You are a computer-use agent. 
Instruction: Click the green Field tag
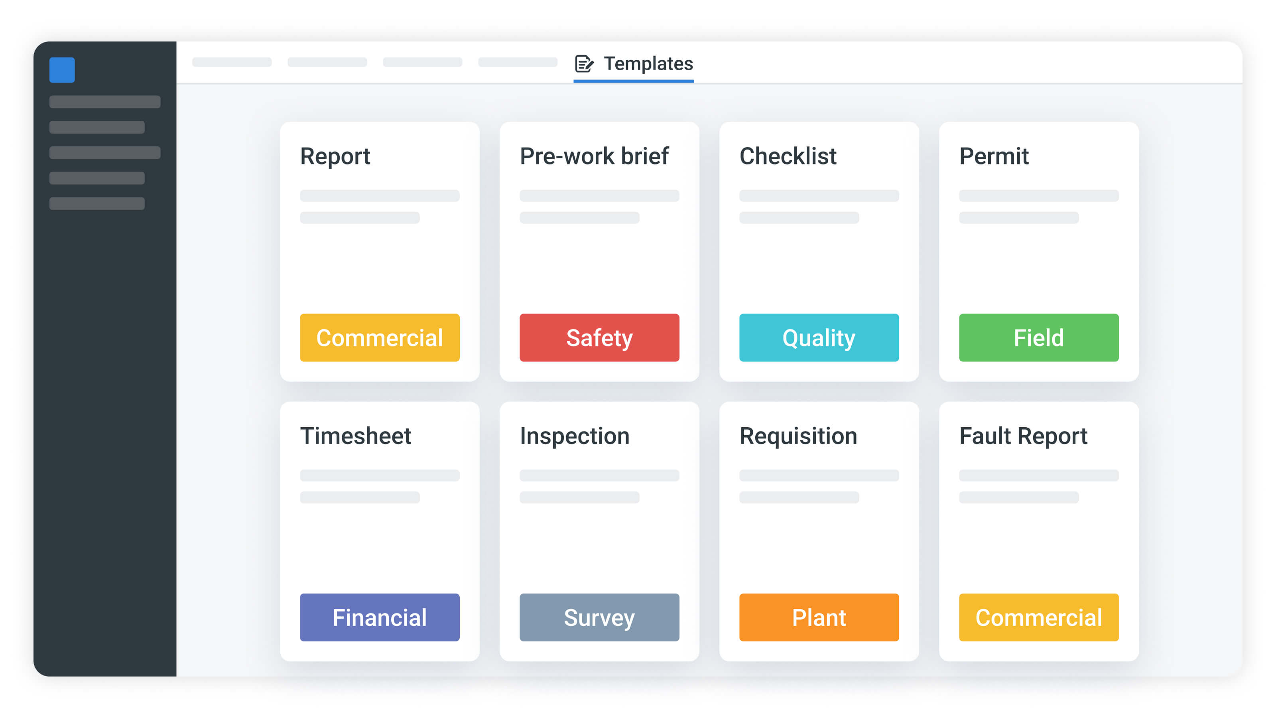(1038, 337)
